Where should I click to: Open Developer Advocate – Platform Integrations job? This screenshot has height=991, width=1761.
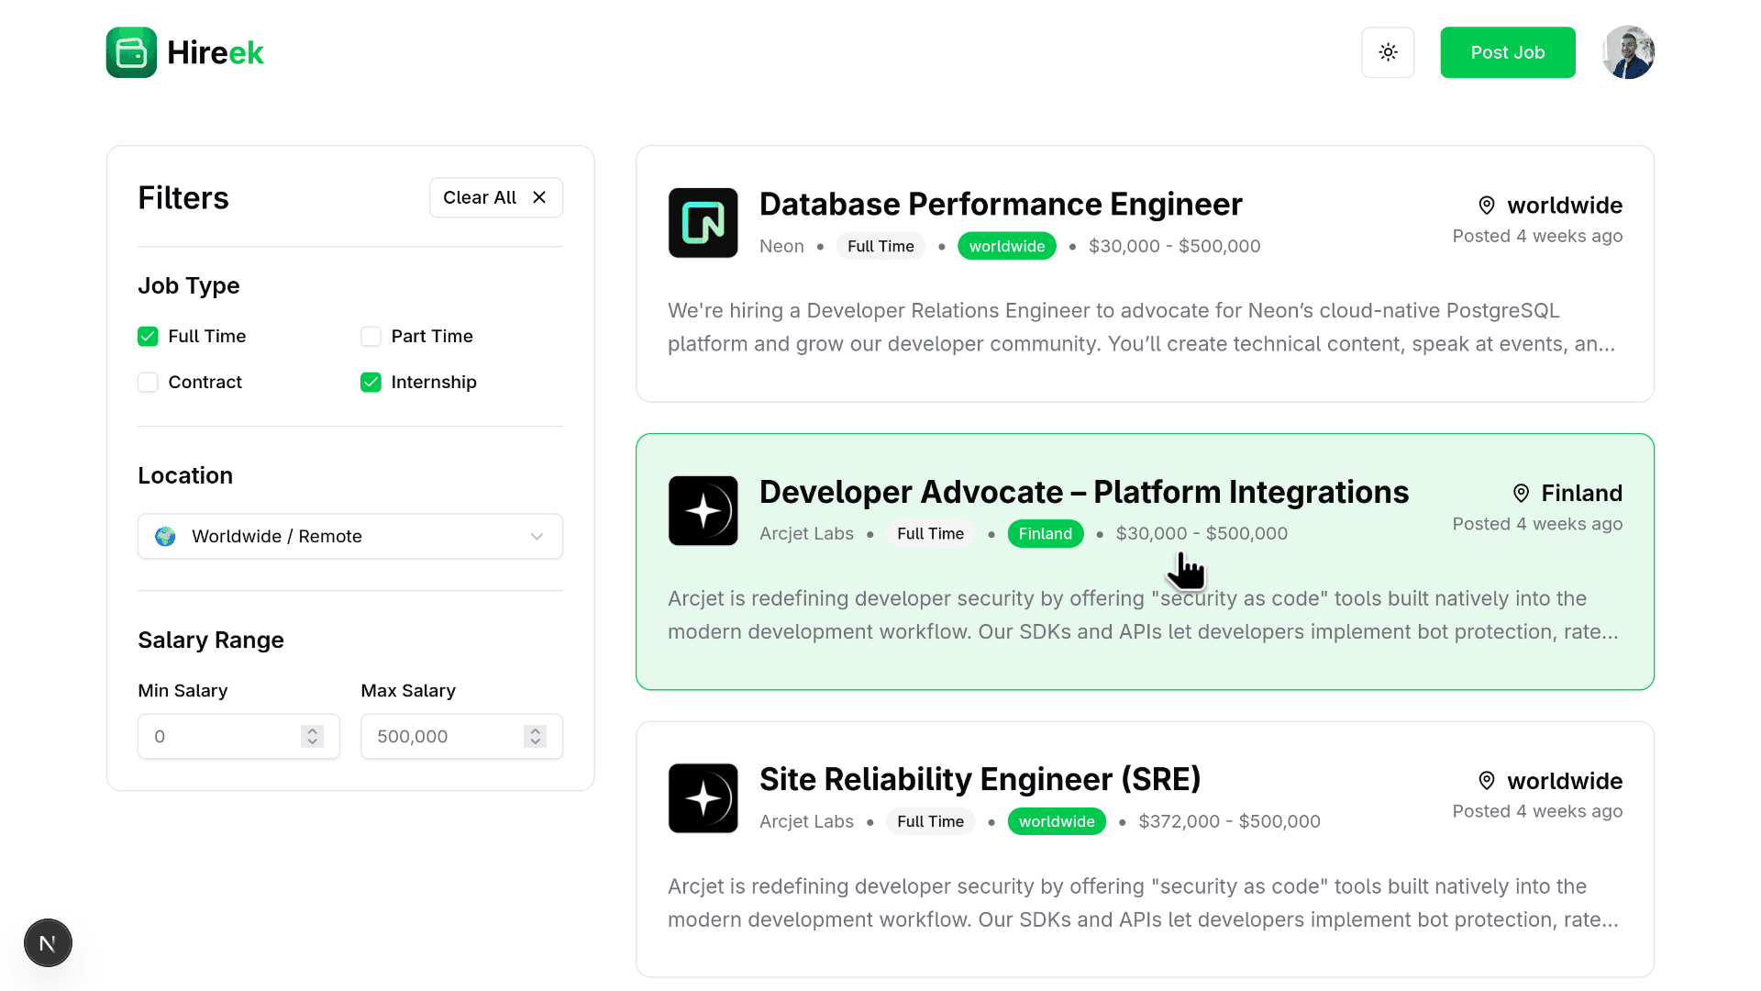point(1084,492)
